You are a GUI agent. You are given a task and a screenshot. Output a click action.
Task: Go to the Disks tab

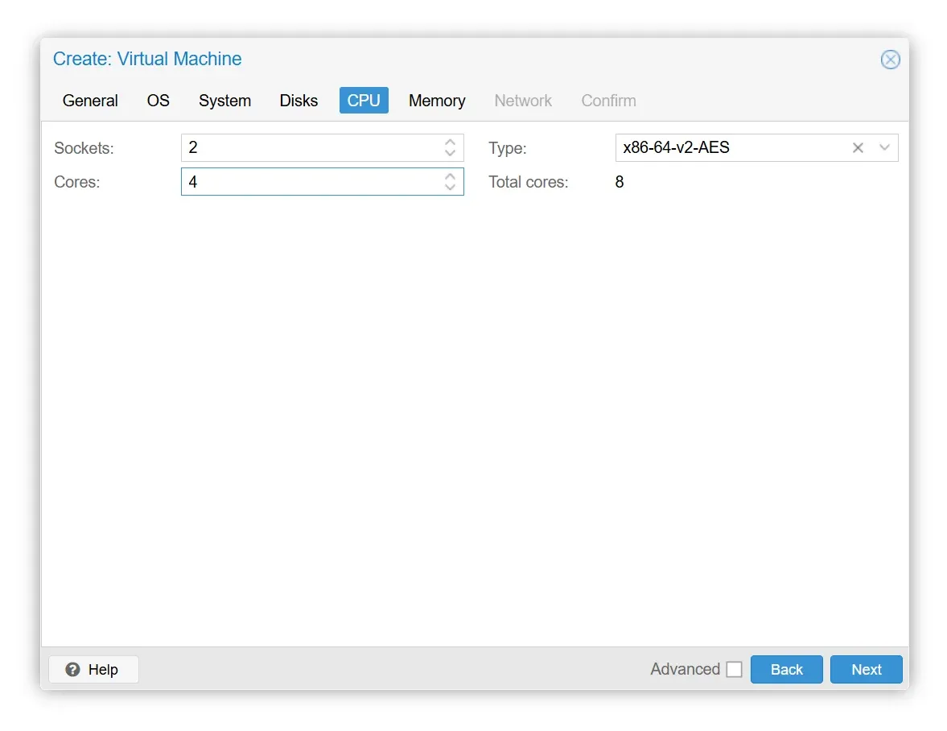[299, 101]
